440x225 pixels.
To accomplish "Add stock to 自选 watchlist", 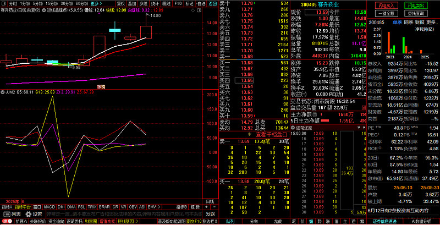I will point(201,4).
